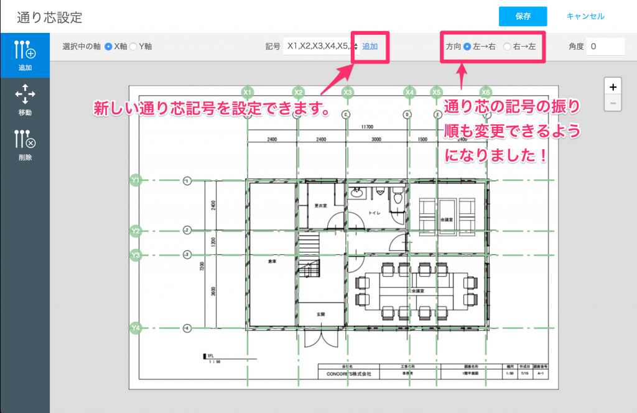Screen dimensions: 637x413
Task: Click the キャンセル link
Action: pos(585,16)
